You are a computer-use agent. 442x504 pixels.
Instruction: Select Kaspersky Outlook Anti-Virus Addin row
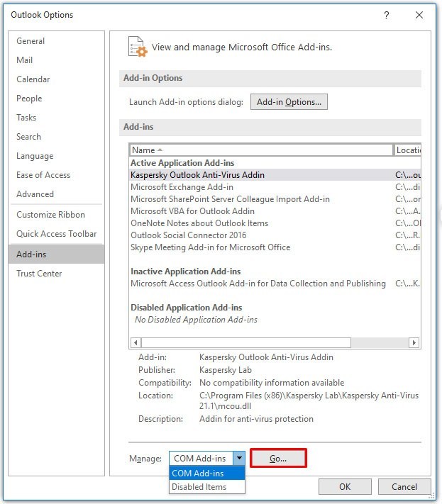[275, 175]
